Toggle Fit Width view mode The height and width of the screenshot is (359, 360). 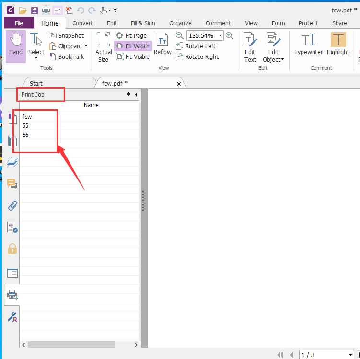[x=133, y=46]
